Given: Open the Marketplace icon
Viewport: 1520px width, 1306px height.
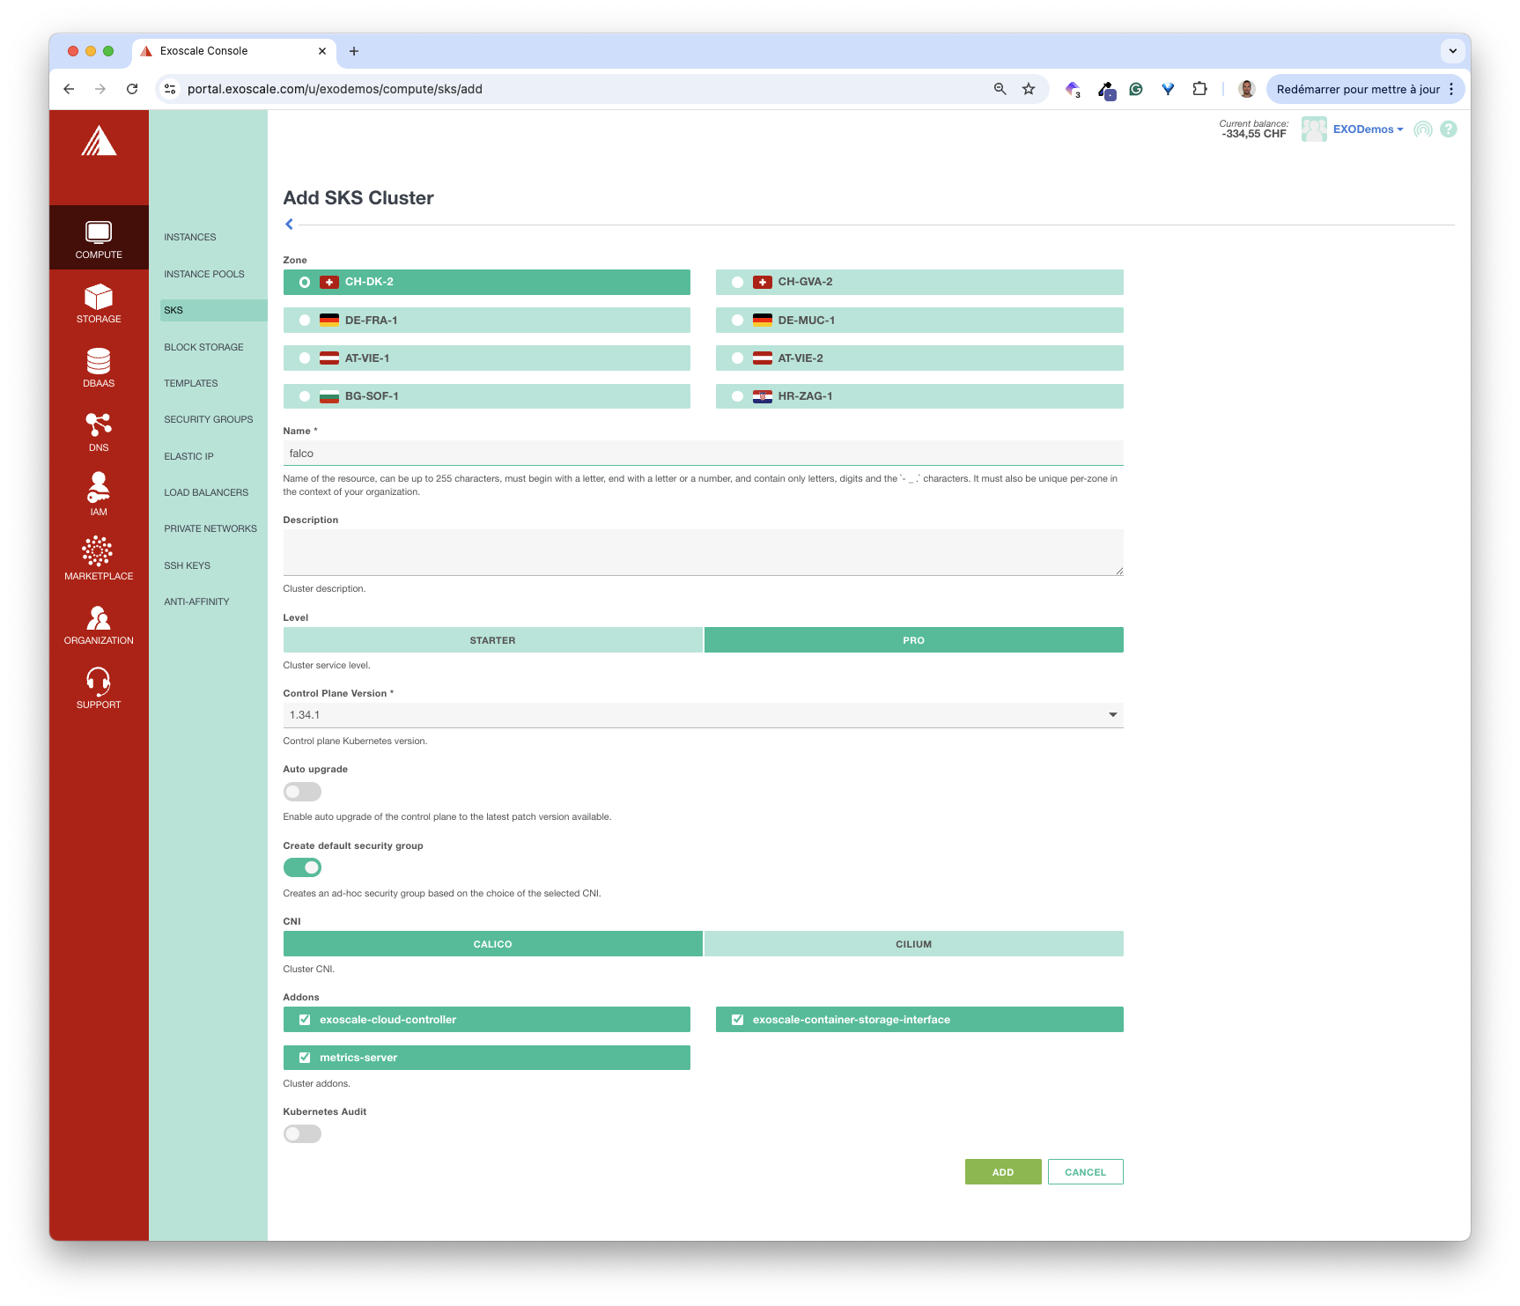Looking at the screenshot, I should [x=99, y=552].
